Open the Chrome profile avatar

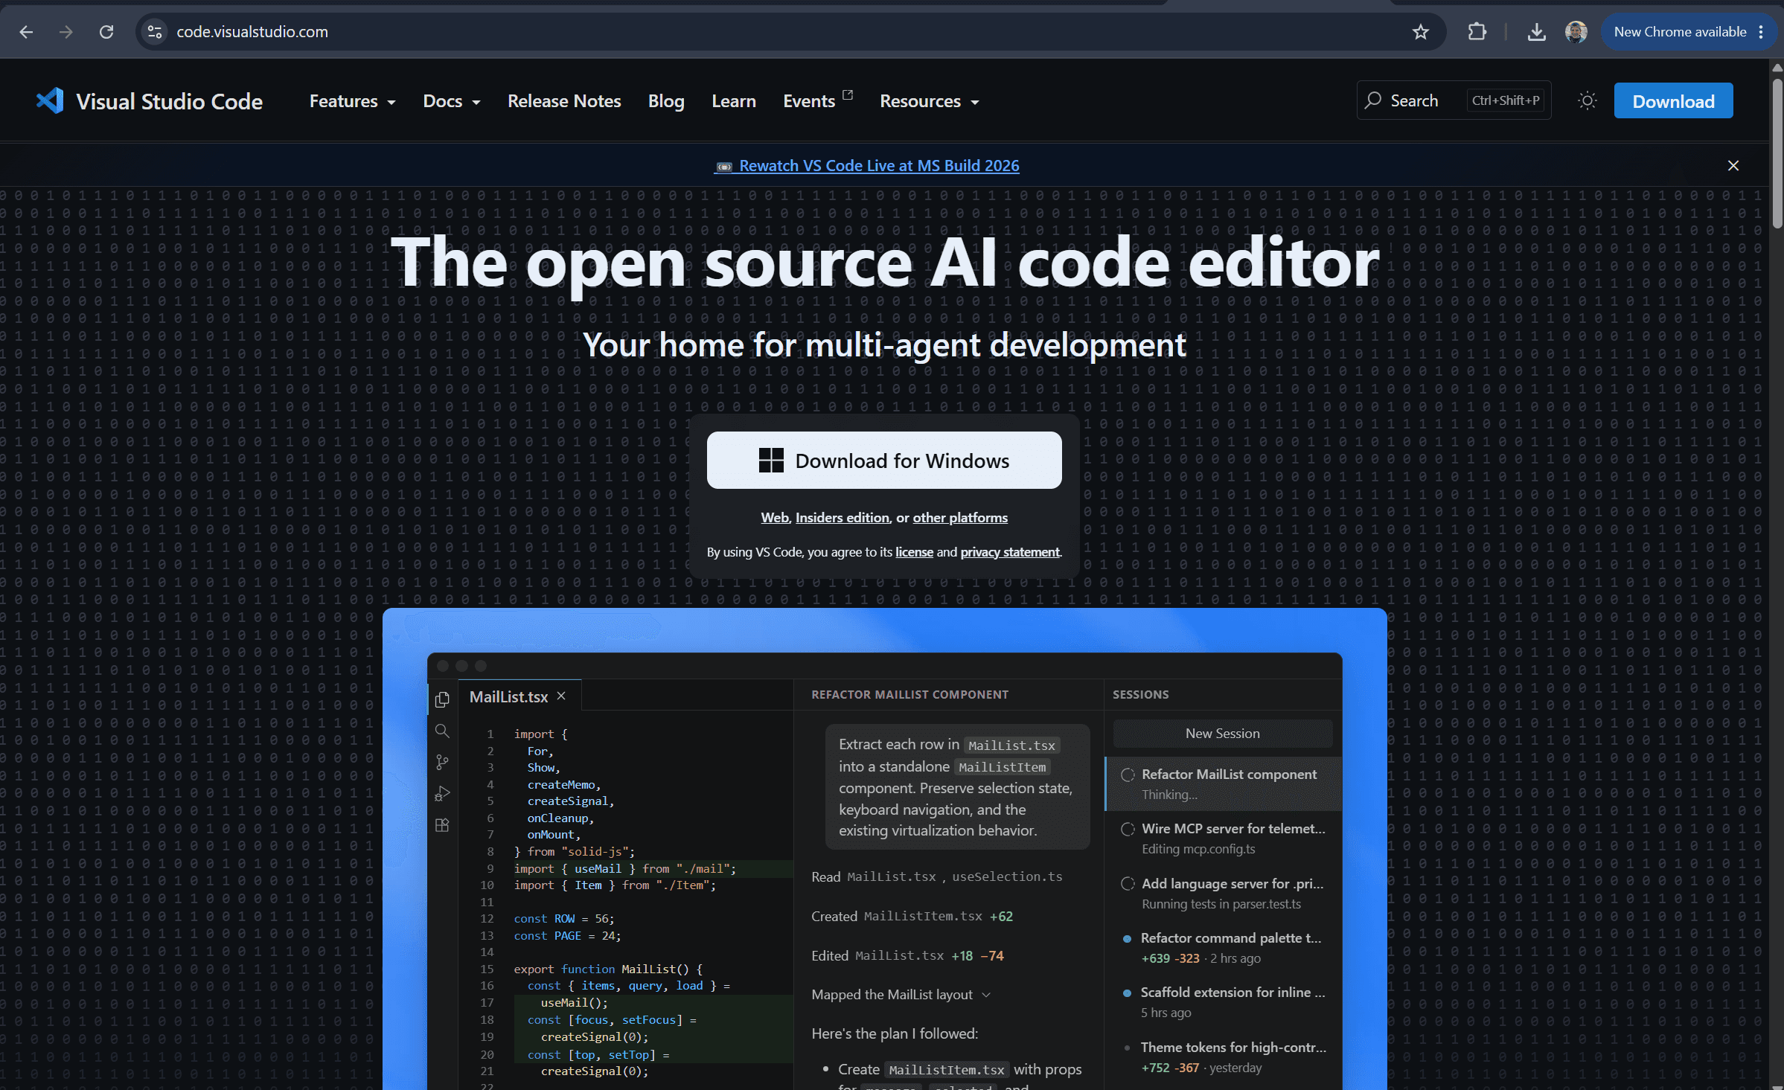click(x=1576, y=32)
